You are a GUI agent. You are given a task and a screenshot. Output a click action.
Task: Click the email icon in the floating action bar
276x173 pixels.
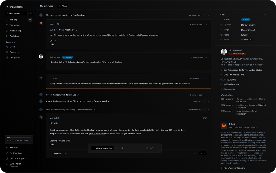(x=147, y=148)
